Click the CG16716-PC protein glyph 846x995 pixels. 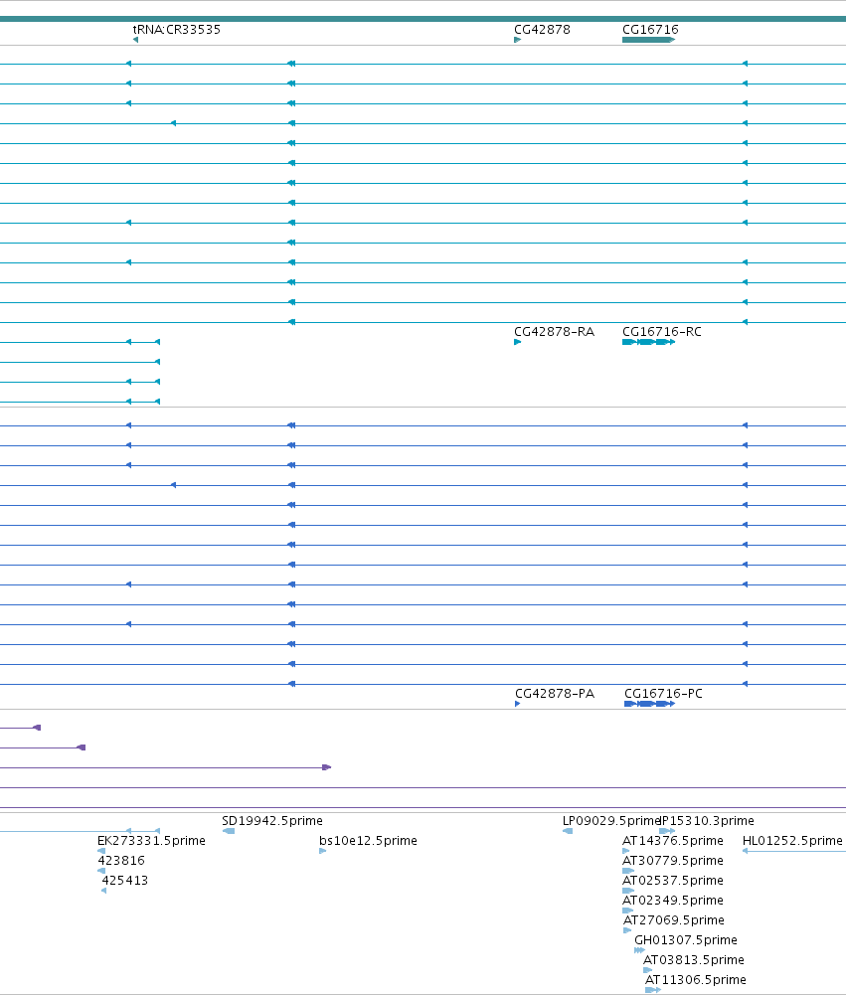pos(650,704)
